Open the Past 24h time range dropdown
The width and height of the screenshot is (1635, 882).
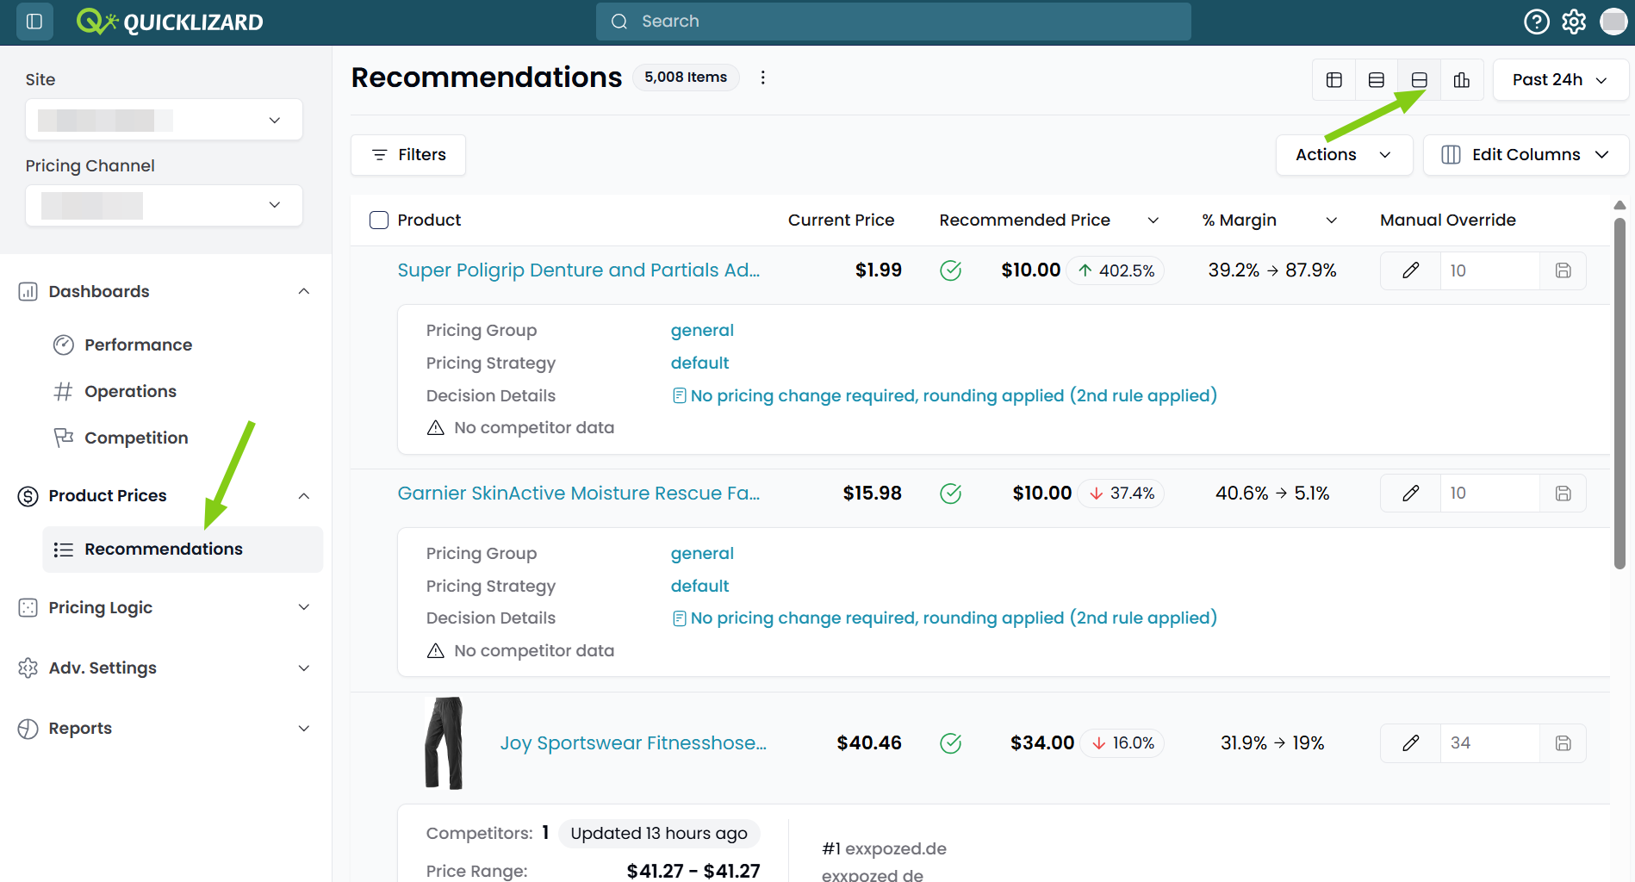click(x=1560, y=80)
